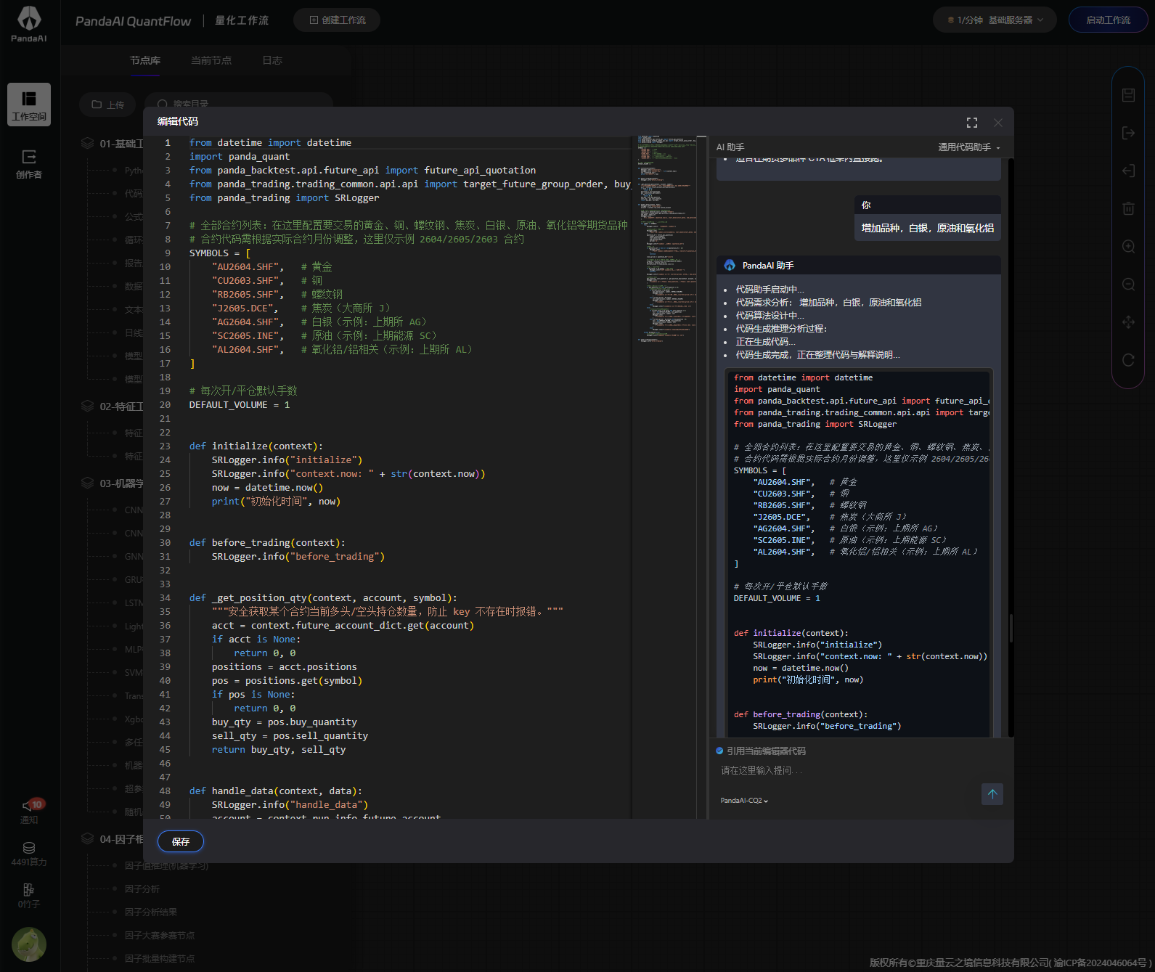The width and height of the screenshot is (1155, 972).
Task: Click the circular refresh icon in right toolbar
Action: click(x=1128, y=359)
